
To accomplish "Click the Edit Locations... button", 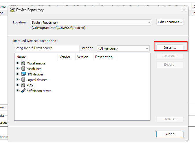I will coord(170,22).
